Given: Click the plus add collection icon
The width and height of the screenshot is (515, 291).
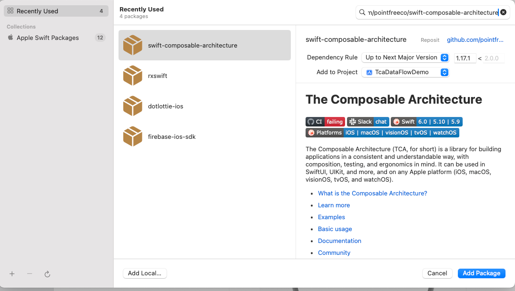Looking at the screenshot, I should point(12,274).
